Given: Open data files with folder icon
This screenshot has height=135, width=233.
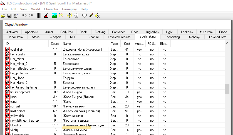Looking at the screenshot, I should 3,16.
